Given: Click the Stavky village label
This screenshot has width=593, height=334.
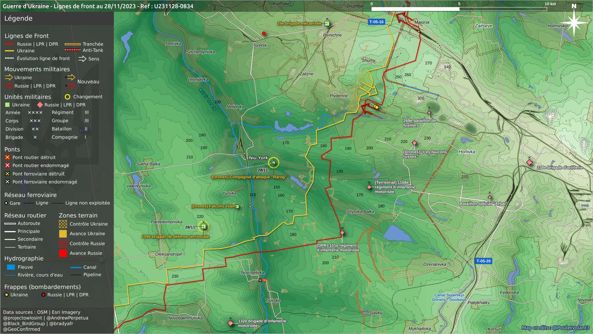Looking at the screenshot, I should pyautogui.click(x=376, y=313).
